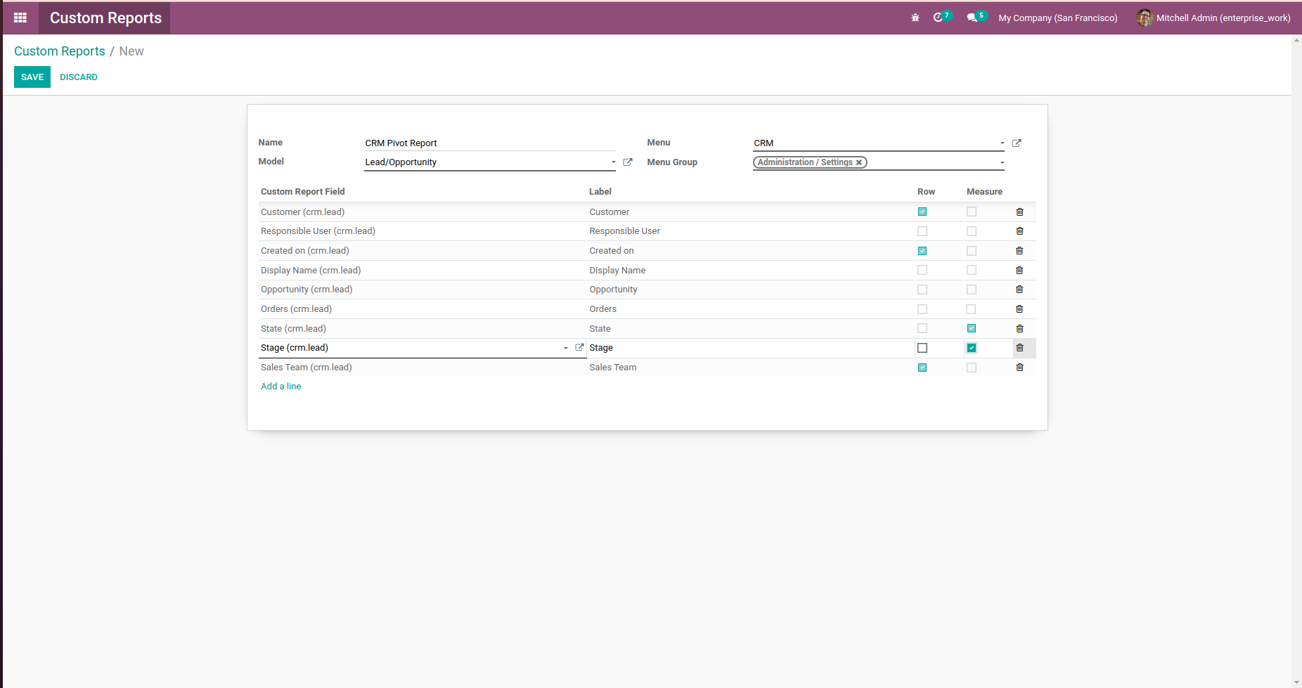Click the Measure column header
1302x688 pixels.
coord(984,192)
